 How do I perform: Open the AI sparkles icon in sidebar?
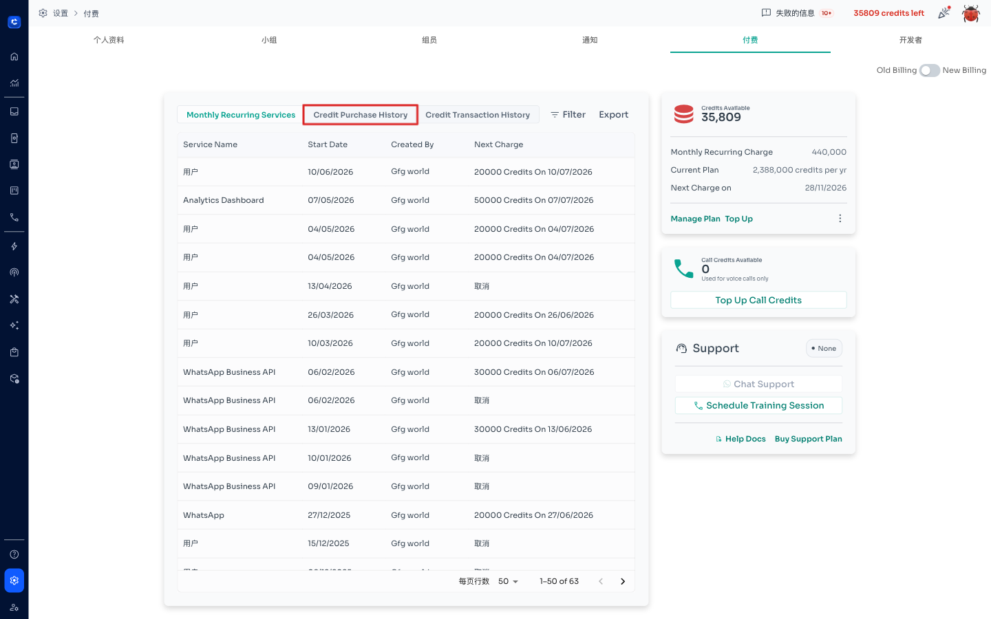point(14,325)
